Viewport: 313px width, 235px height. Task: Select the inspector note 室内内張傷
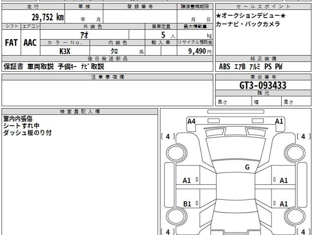[x=18, y=119]
